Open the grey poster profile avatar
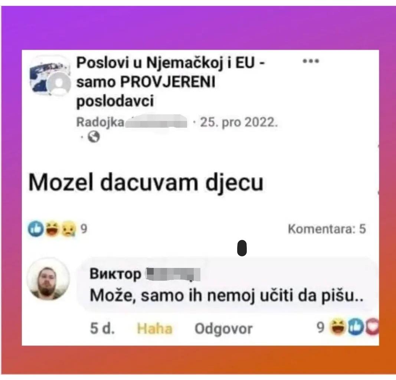396x380 pixels. [60, 84]
